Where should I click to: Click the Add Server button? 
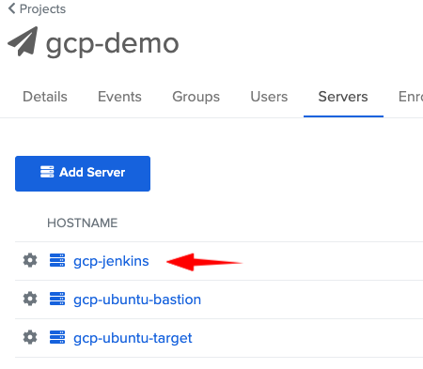click(83, 174)
